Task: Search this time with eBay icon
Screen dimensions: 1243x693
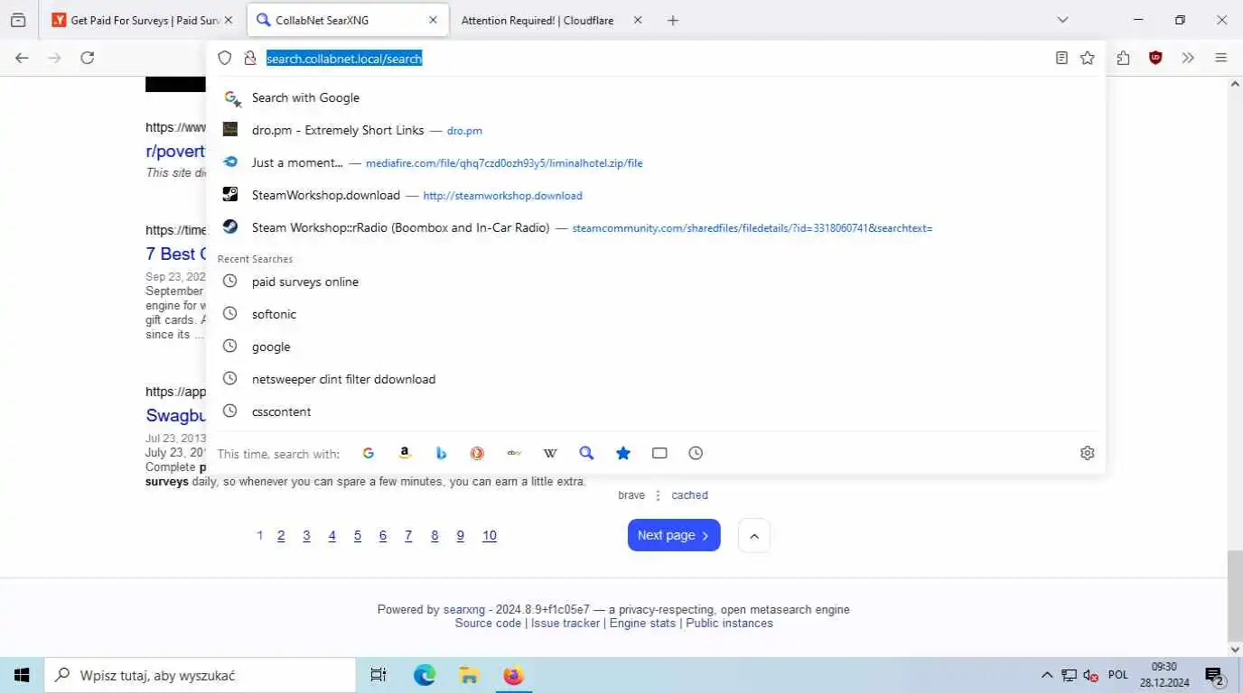Action: point(514,453)
